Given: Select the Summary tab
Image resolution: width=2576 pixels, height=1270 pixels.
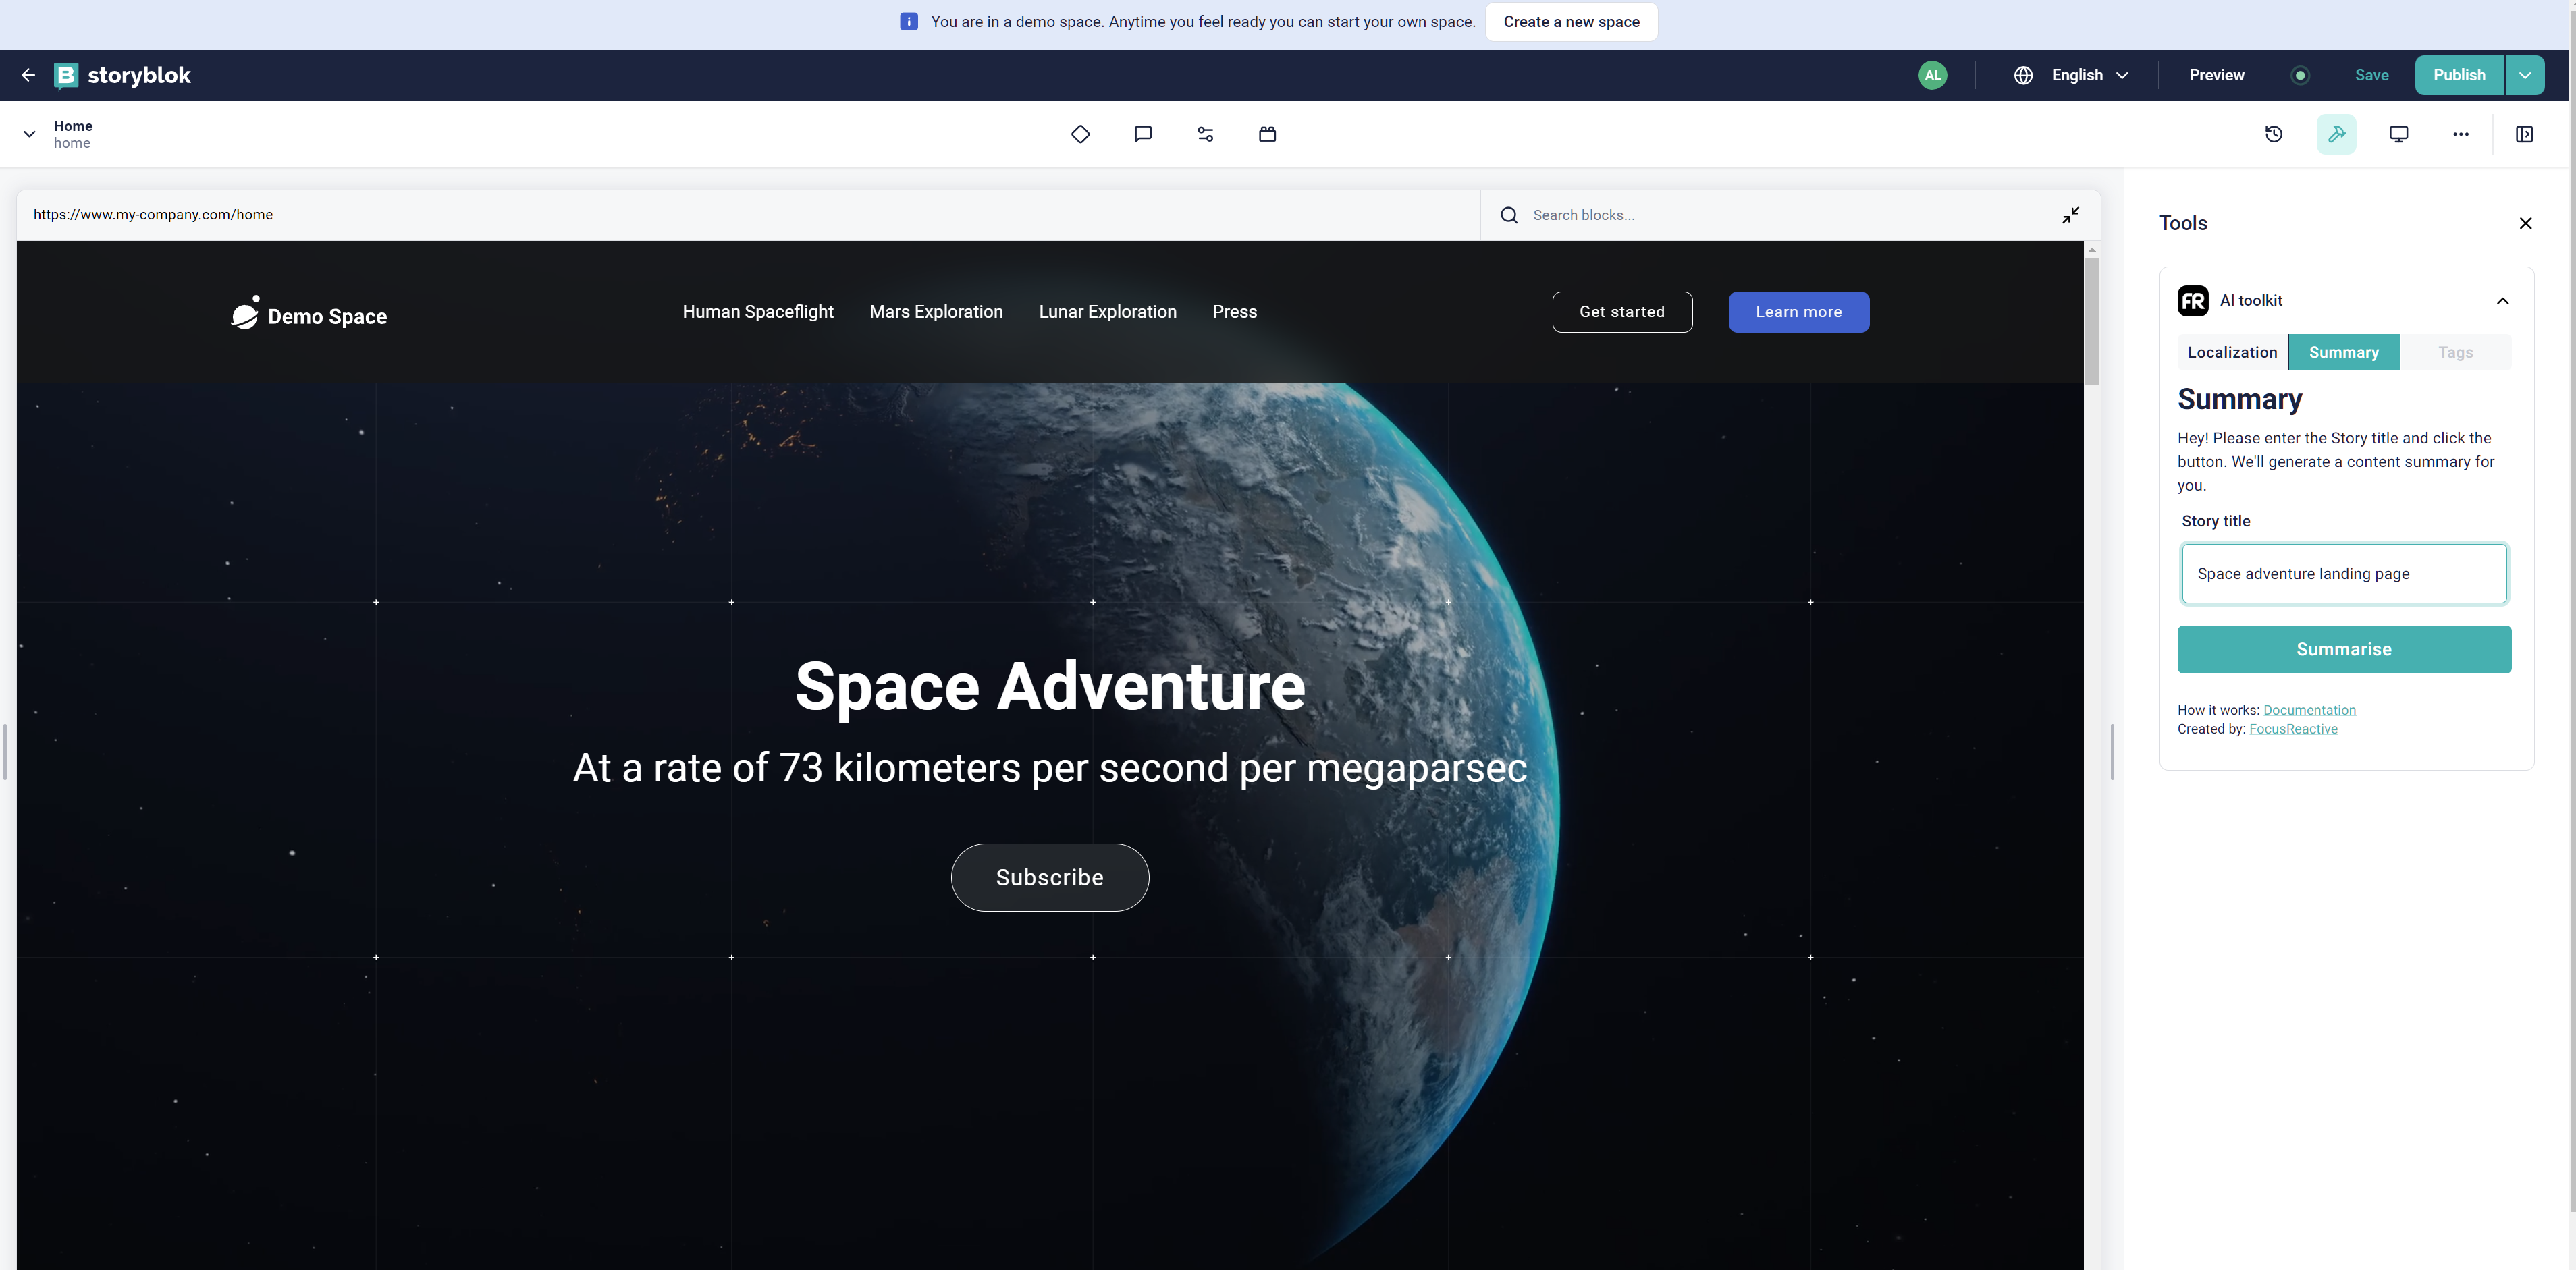Looking at the screenshot, I should (x=2343, y=352).
